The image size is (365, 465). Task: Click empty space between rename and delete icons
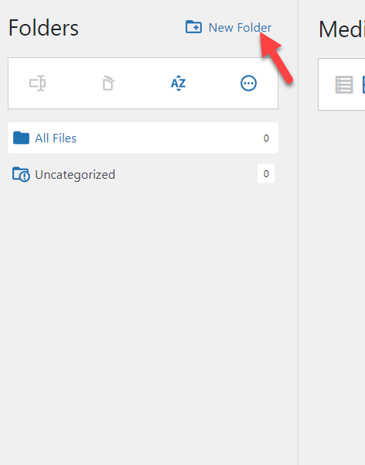coord(73,84)
